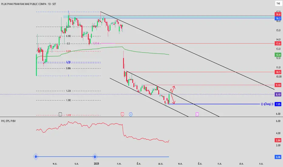Select the Fibonacci 0.382 level label

(x=68, y=36)
